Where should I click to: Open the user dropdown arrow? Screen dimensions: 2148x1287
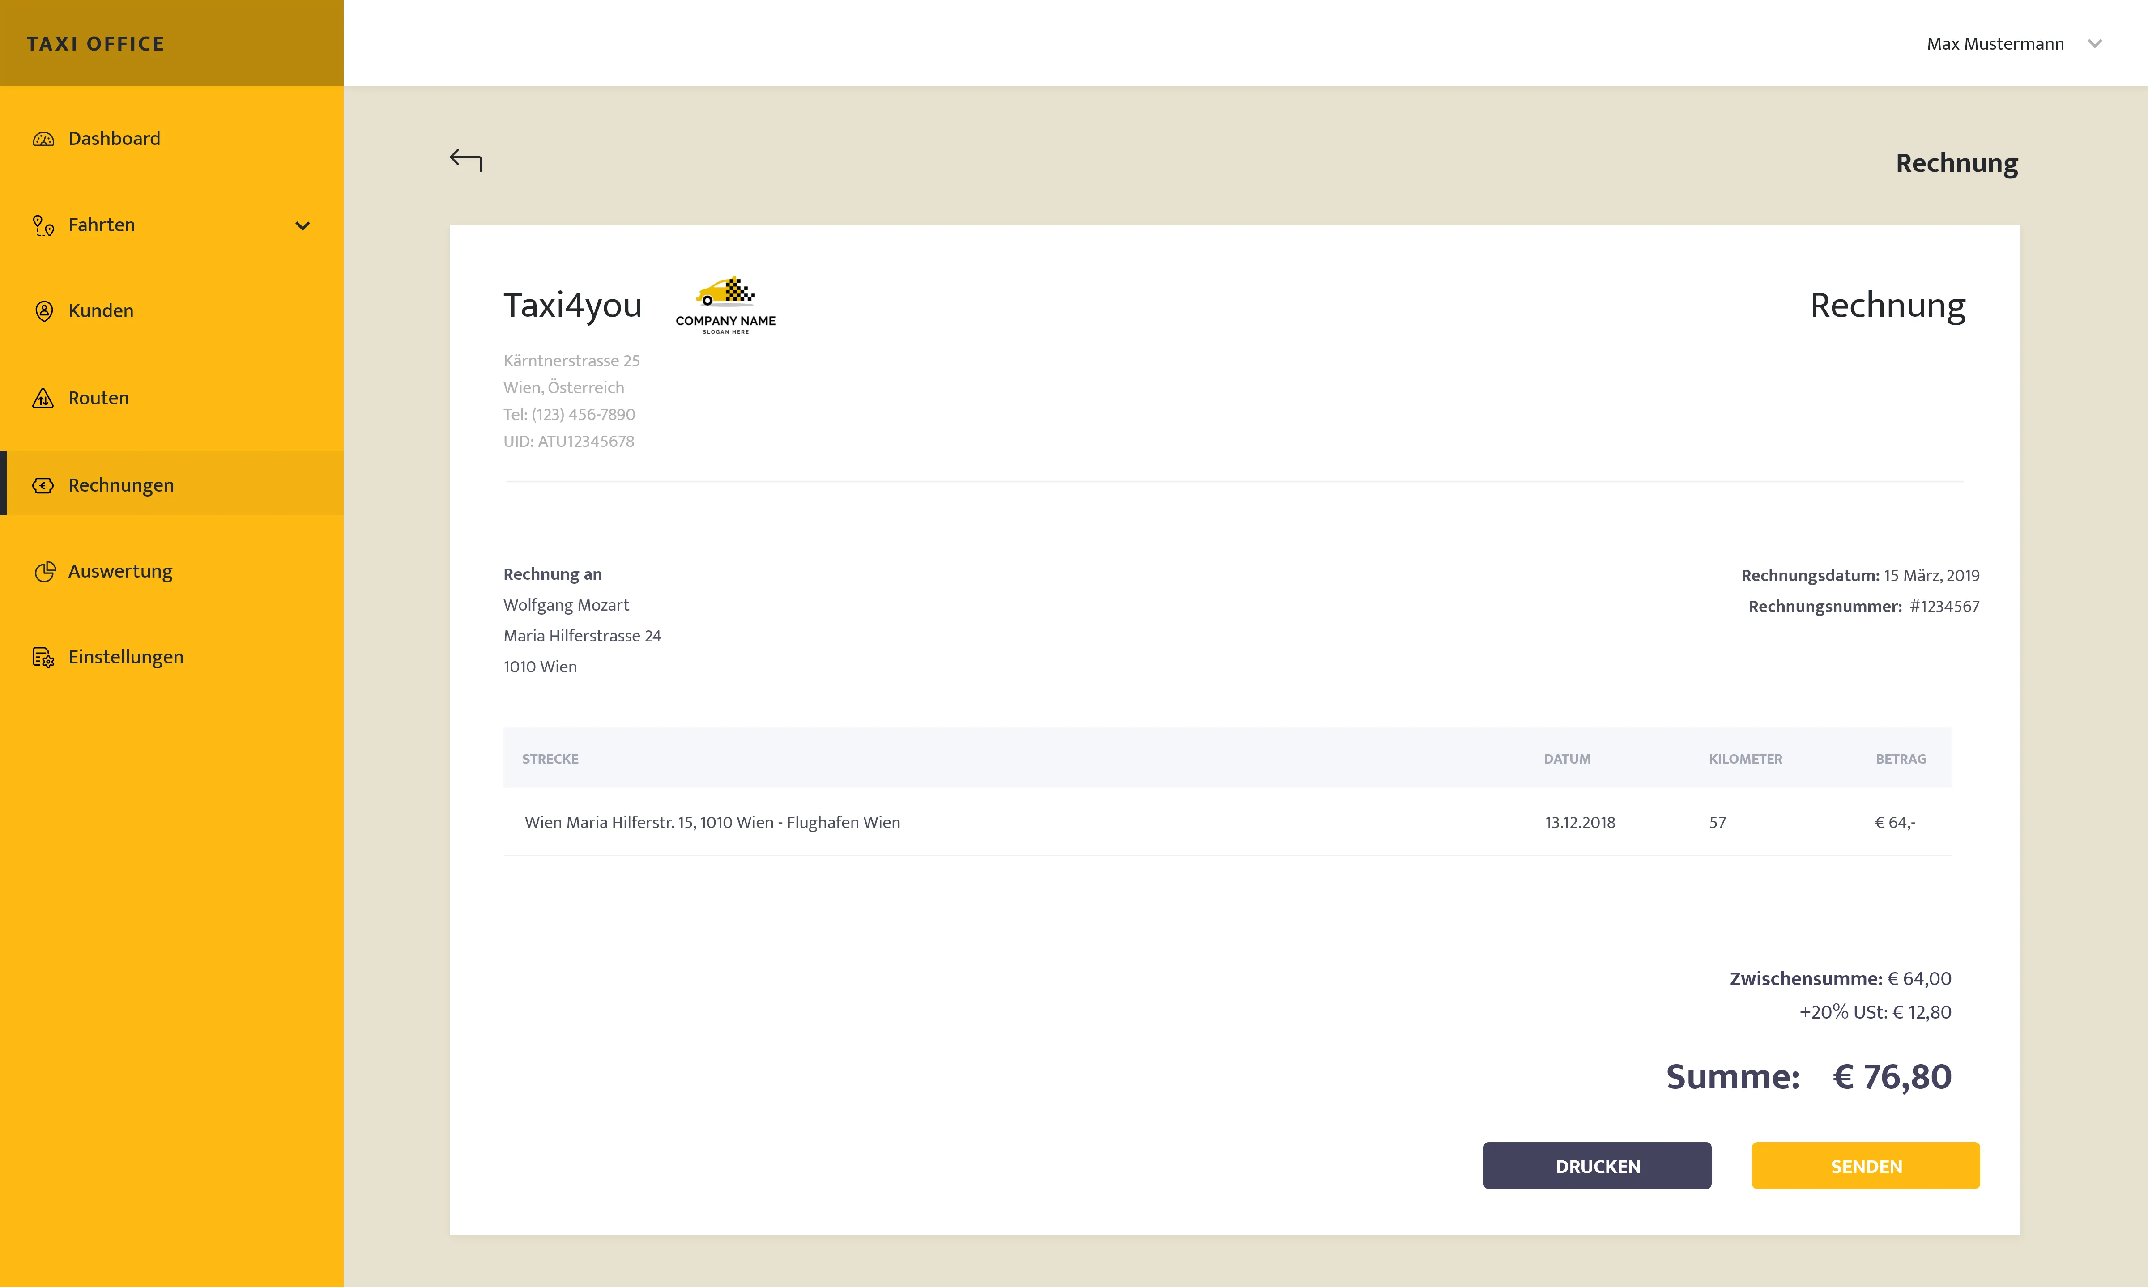(2094, 44)
